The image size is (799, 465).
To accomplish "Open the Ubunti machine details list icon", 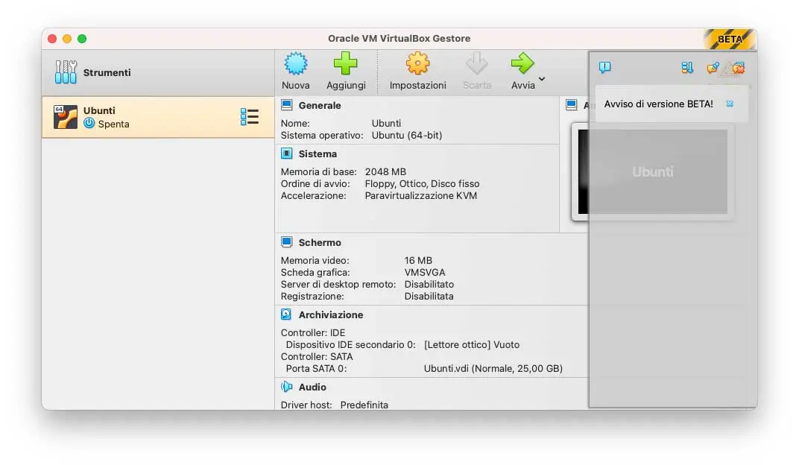I will pos(249,117).
